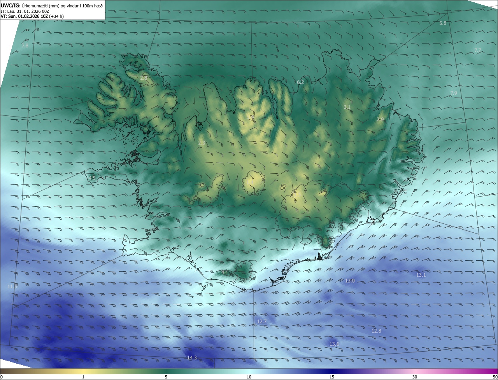Viewport: 498px width, 380px height.
Task: Click the 7.9 value label
Action: [x=454, y=93]
